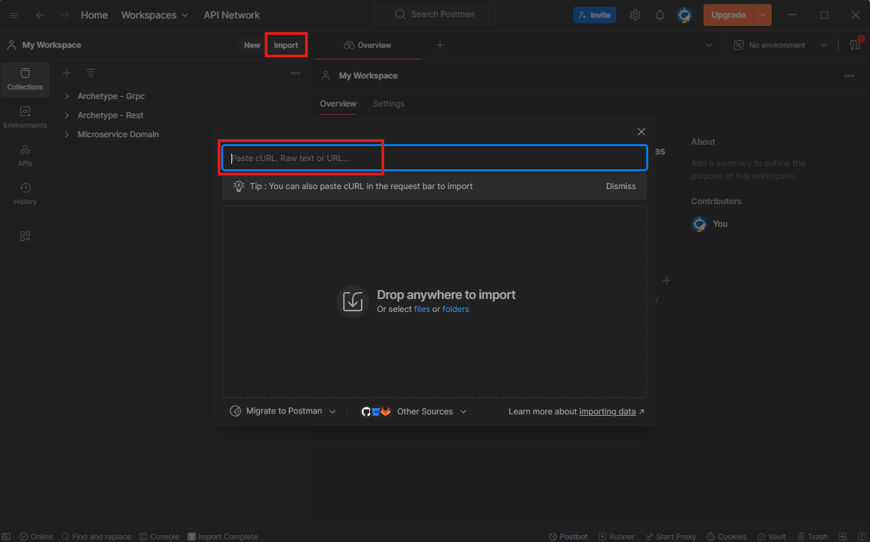Image resolution: width=870 pixels, height=542 pixels.
Task: Open API Network in the header
Action: click(232, 15)
